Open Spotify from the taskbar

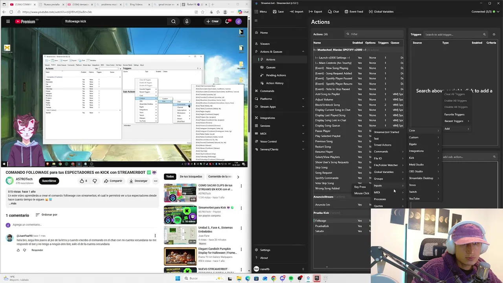pos(291,278)
